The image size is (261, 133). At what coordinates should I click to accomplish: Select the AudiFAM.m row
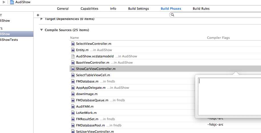[x=132, y=106]
